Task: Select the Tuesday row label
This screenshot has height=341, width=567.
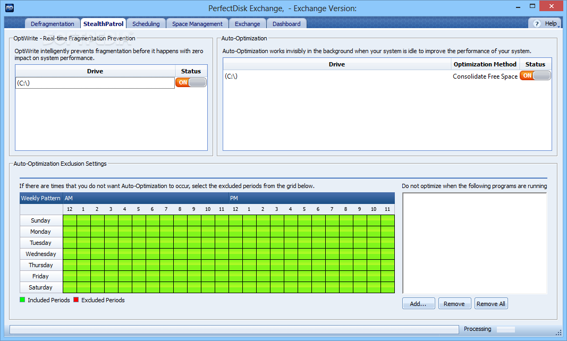Action: click(41, 243)
